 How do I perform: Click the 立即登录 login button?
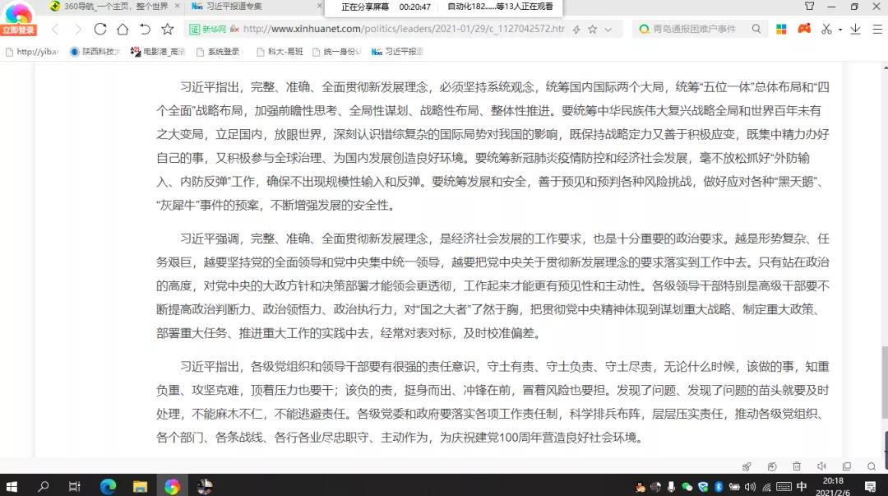[x=18, y=30]
